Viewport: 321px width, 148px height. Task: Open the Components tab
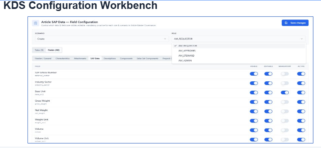(126, 59)
